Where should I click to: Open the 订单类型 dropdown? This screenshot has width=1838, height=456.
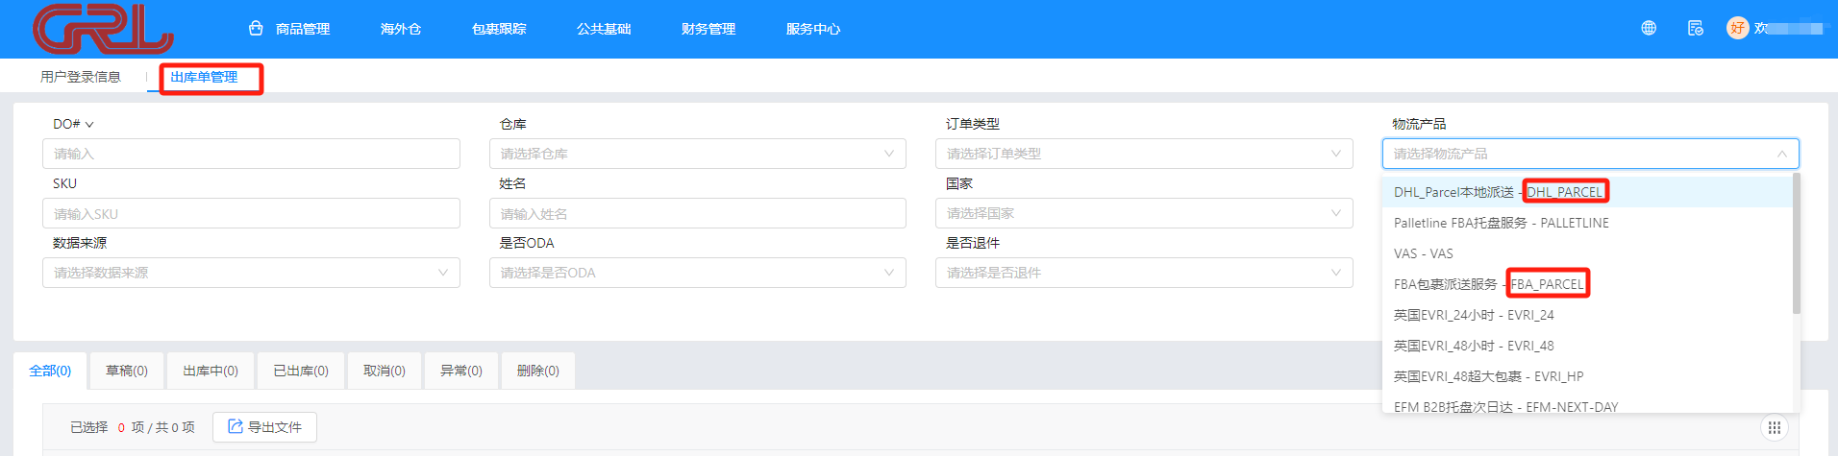(1143, 154)
